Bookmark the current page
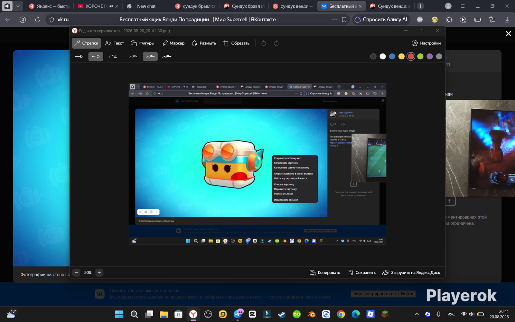The width and height of the screenshot is (515, 322). pyautogui.click(x=344, y=20)
